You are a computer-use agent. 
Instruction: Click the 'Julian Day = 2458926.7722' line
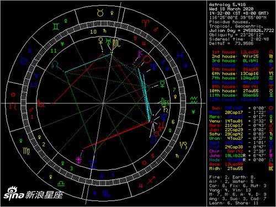pyautogui.click(x=241, y=30)
